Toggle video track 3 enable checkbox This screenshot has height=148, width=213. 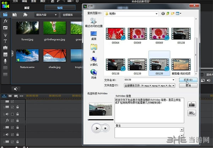click(12, 142)
